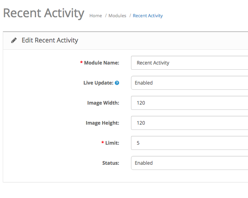The height and width of the screenshot is (198, 248).
Task: Click the Live Update help icon
Action: [x=117, y=83]
